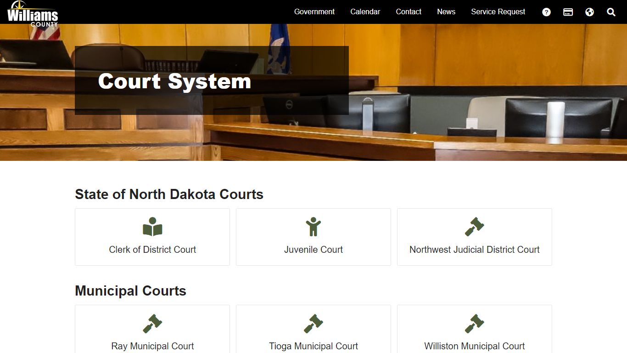The image size is (627, 353).
Task: Open the Clerk of District Court link
Action: click(152, 250)
